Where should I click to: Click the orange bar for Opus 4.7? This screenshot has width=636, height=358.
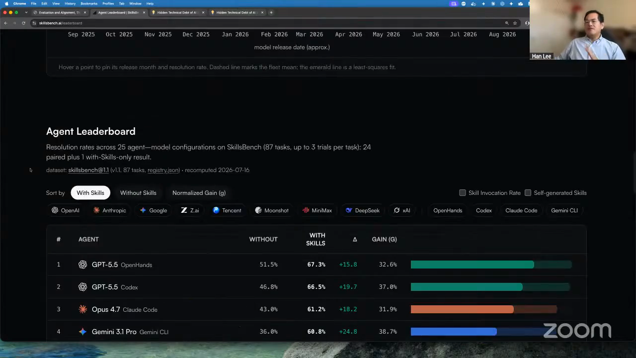click(x=462, y=309)
